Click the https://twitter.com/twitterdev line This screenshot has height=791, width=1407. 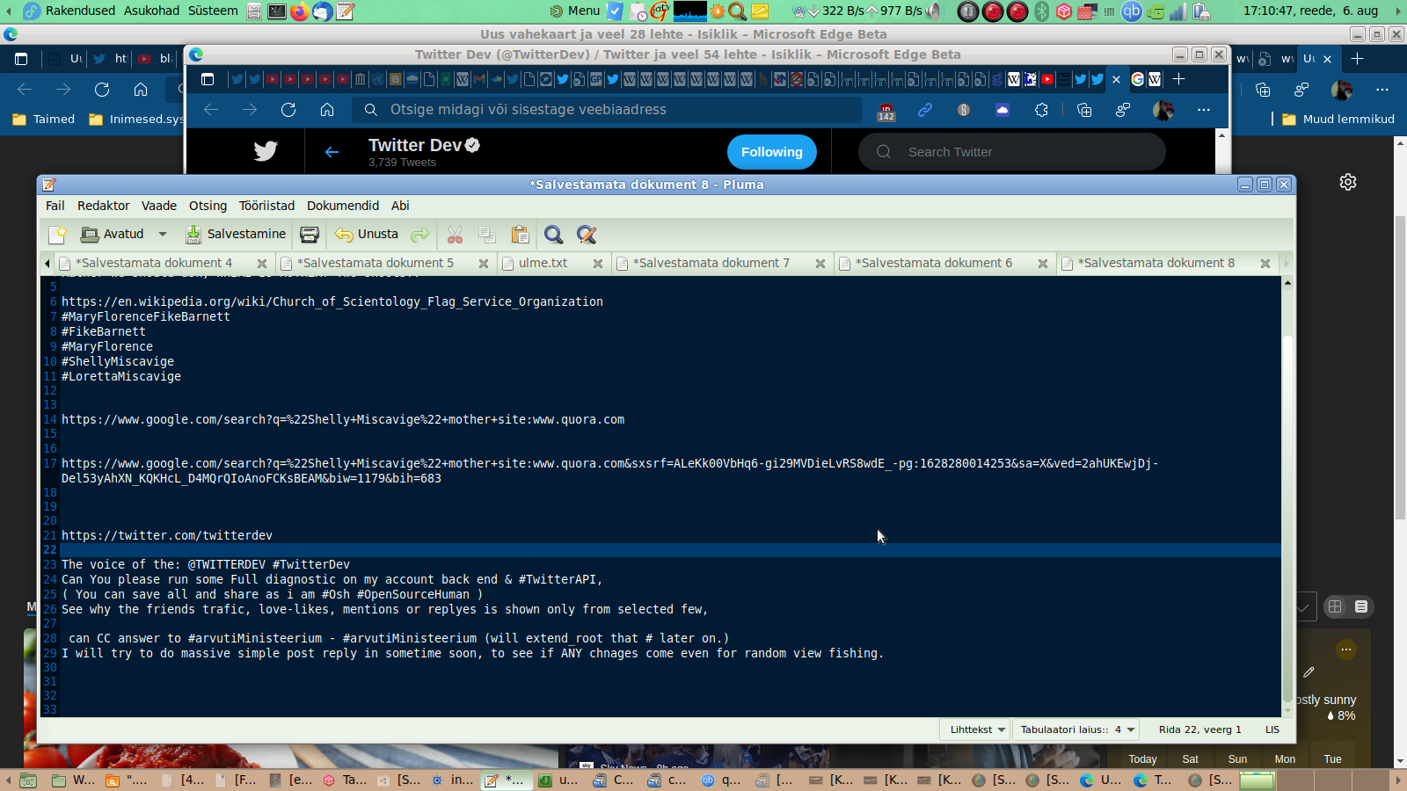point(167,535)
